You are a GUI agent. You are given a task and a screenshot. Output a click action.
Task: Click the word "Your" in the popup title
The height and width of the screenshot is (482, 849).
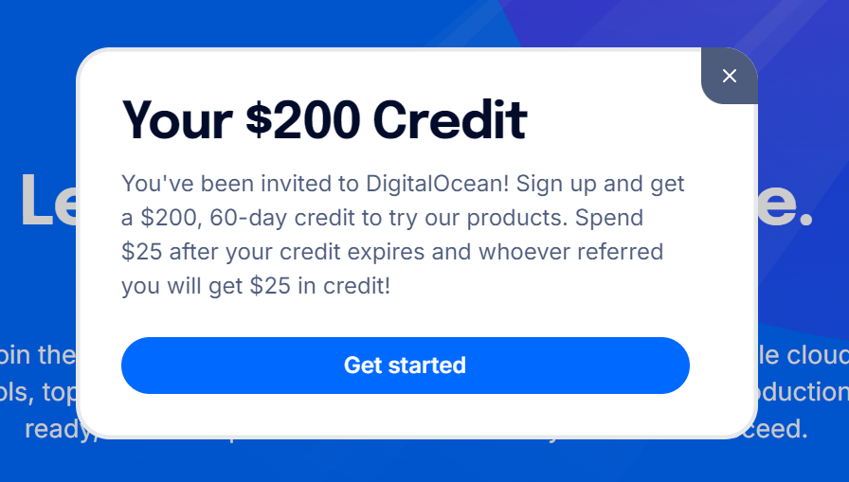[x=176, y=120]
